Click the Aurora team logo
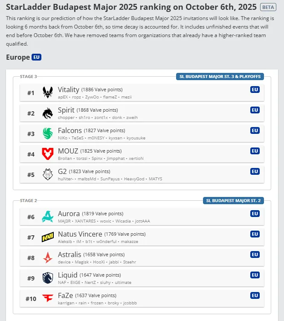The image size is (284, 321). coord(47,217)
